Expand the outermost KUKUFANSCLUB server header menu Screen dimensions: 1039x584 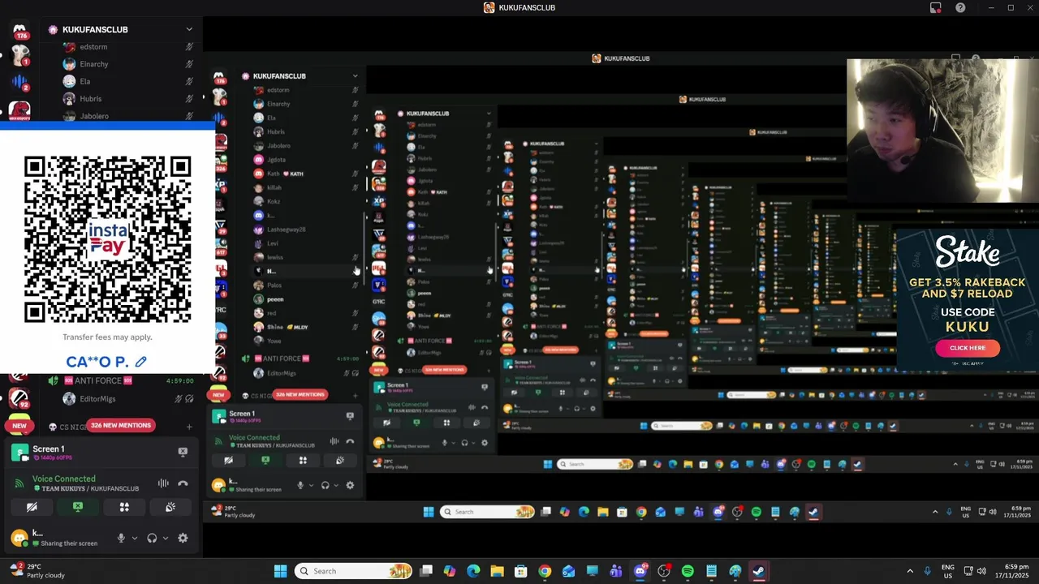pyautogui.click(x=122, y=29)
